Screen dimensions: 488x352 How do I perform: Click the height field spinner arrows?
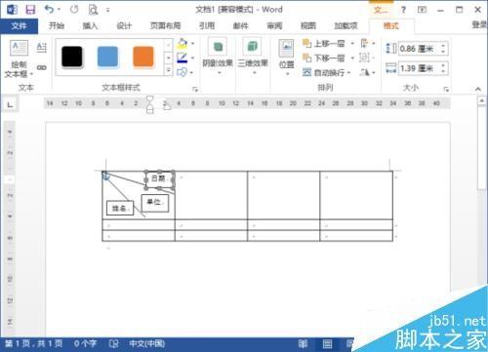[443, 49]
